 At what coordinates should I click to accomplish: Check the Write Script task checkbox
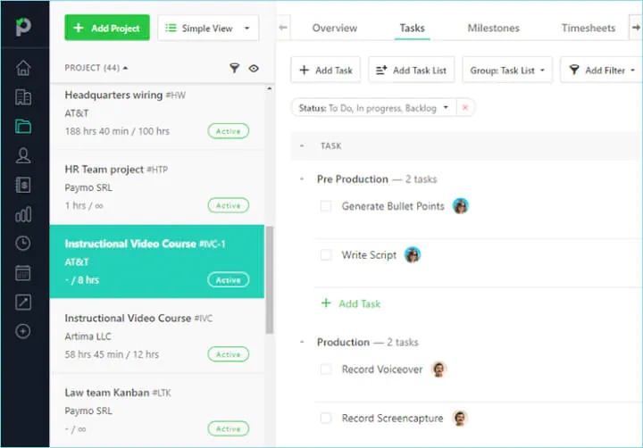point(326,255)
